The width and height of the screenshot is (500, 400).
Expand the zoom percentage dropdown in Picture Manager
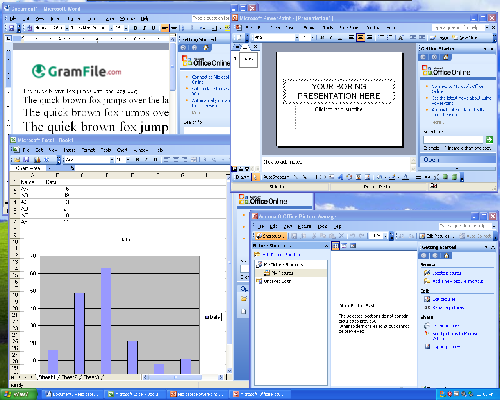(x=386, y=236)
